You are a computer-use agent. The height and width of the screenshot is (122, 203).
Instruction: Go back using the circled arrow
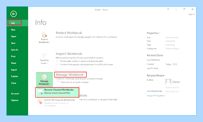pos(14,14)
